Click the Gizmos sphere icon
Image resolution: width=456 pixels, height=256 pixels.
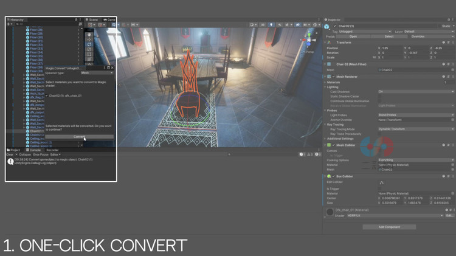click(315, 25)
